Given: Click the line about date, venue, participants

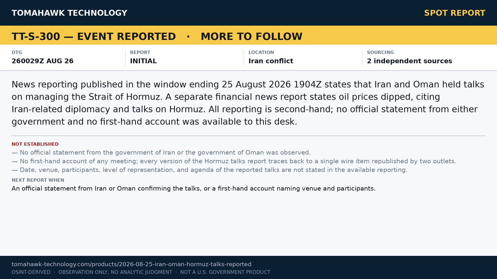Looking at the screenshot, I should point(210,170).
